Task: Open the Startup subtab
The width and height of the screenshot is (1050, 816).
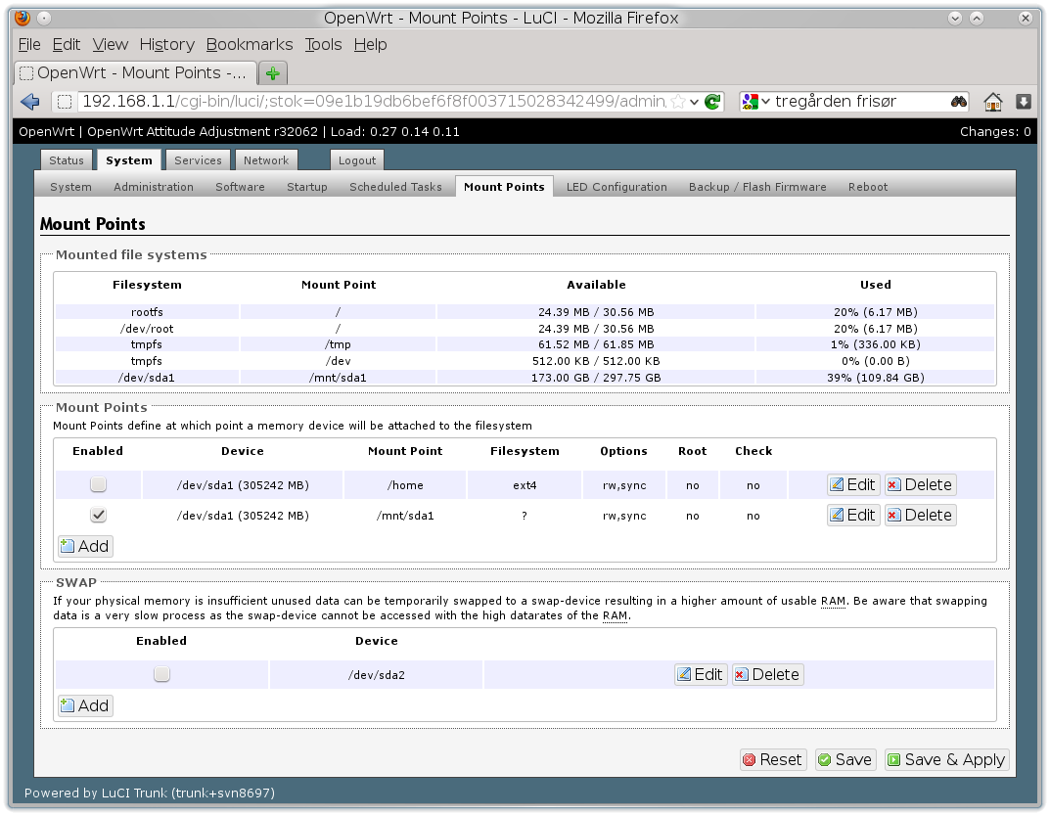Action: [x=306, y=187]
